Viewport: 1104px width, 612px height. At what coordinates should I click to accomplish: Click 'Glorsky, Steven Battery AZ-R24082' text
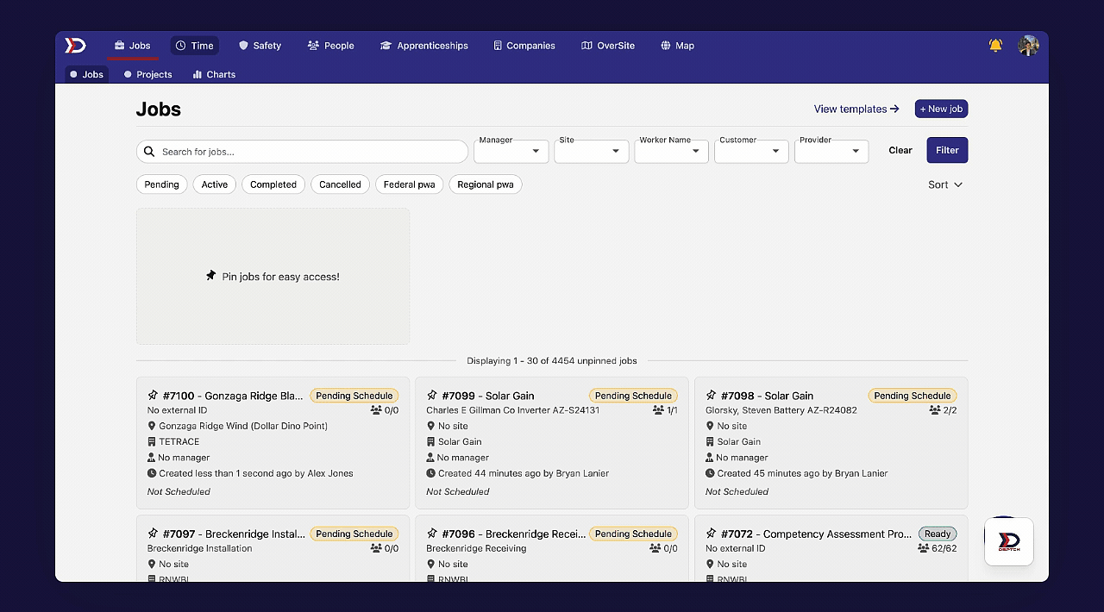click(781, 410)
